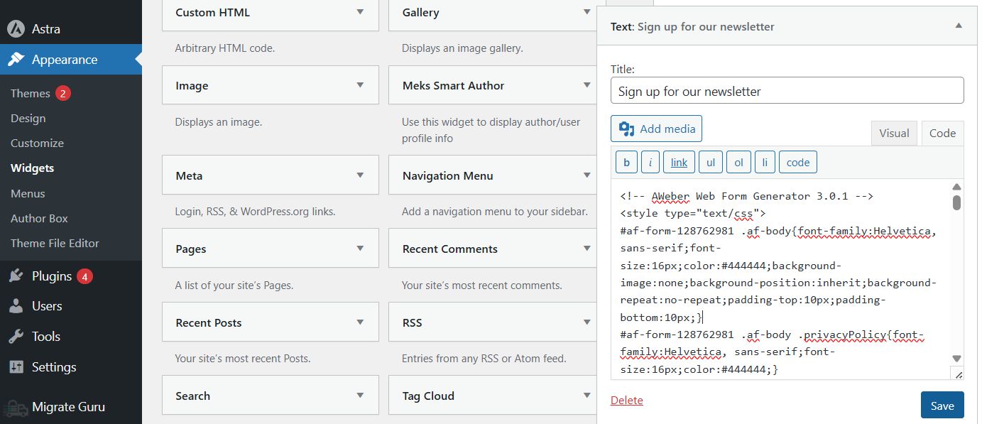
Task: Open the Theme File Editor
Action: [x=55, y=243]
